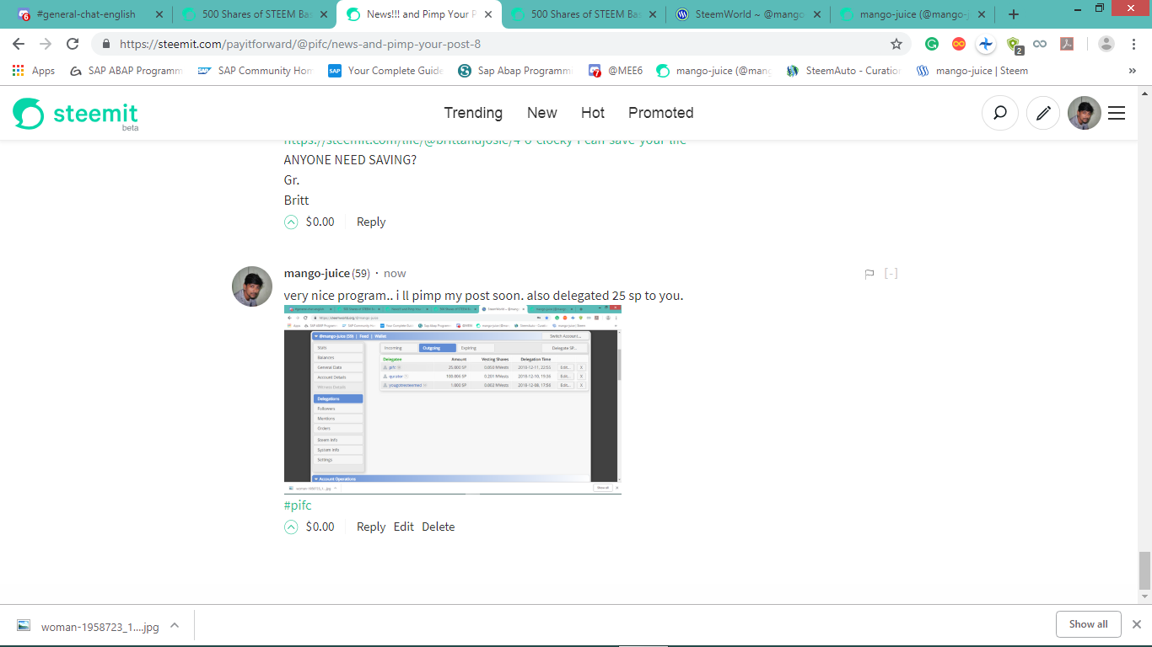Open the Your Complete Guide bookmark
The height and width of the screenshot is (647, 1152).
386,71
